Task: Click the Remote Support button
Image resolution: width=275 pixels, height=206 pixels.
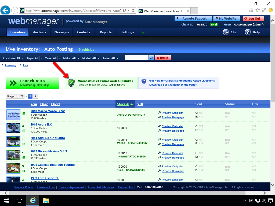Action: point(193,19)
